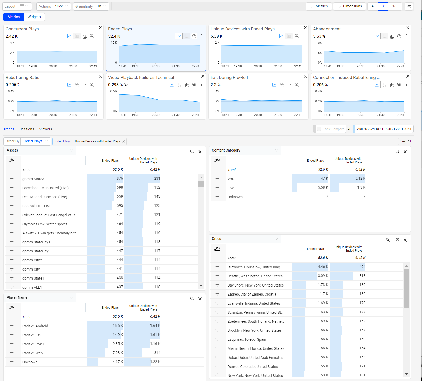Click line chart icon in Concurrent Plays card
Viewport: 422px width, 381px height.
[69, 36]
